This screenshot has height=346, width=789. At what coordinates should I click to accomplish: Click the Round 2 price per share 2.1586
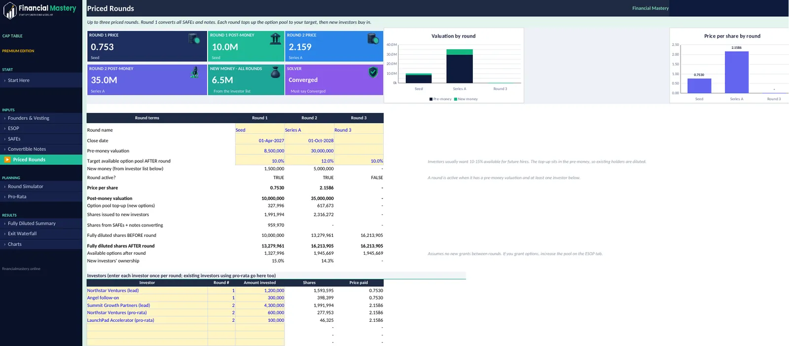(326, 188)
